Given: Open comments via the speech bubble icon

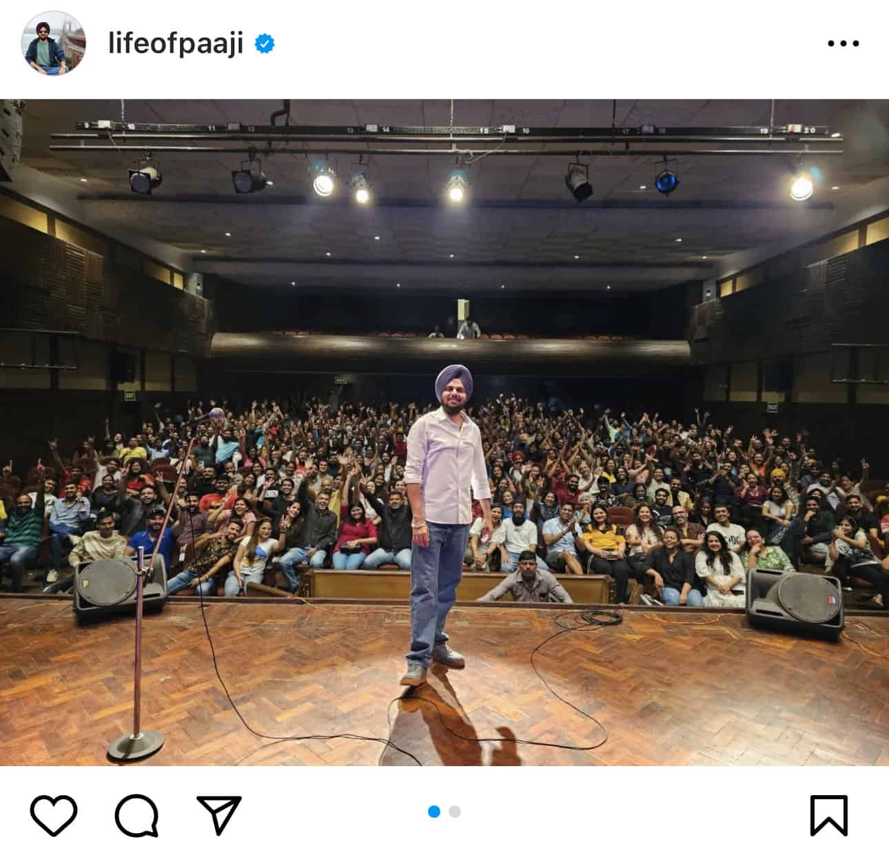Looking at the screenshot, I should click(x=136, y=816).
